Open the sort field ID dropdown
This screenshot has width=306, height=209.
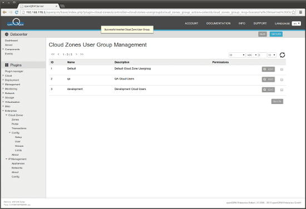[x=237, y=55]
